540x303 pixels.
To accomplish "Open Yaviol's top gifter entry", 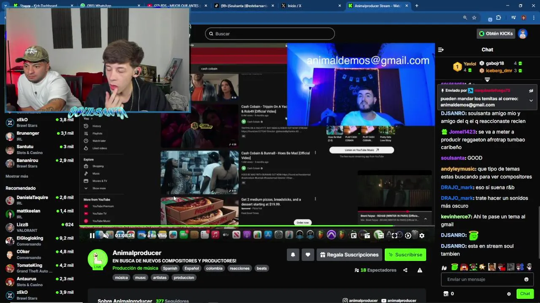I will pos(464,66).
